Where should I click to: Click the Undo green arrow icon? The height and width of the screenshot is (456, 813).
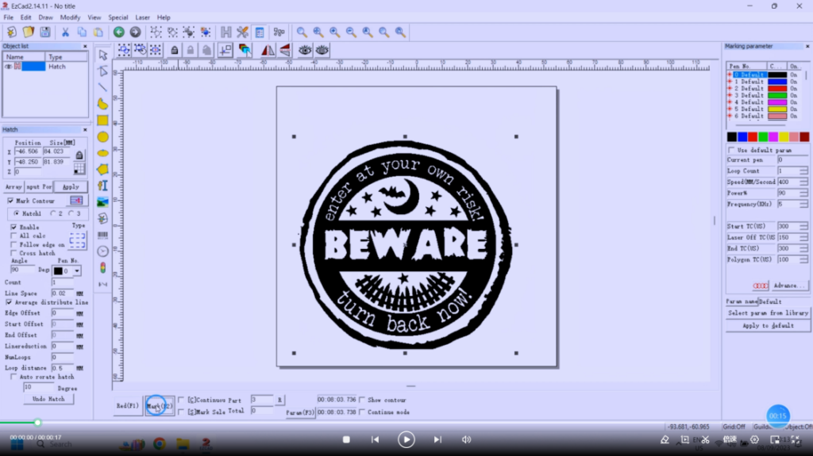[118, 33]
